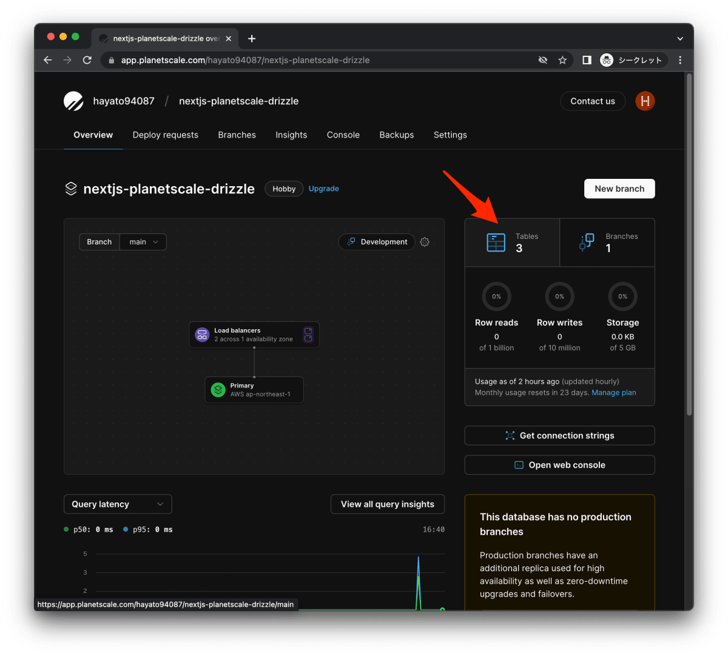Click 'This database has no production branches' heading
Screen dimensions: 728x656
click(x=556, y=524)
